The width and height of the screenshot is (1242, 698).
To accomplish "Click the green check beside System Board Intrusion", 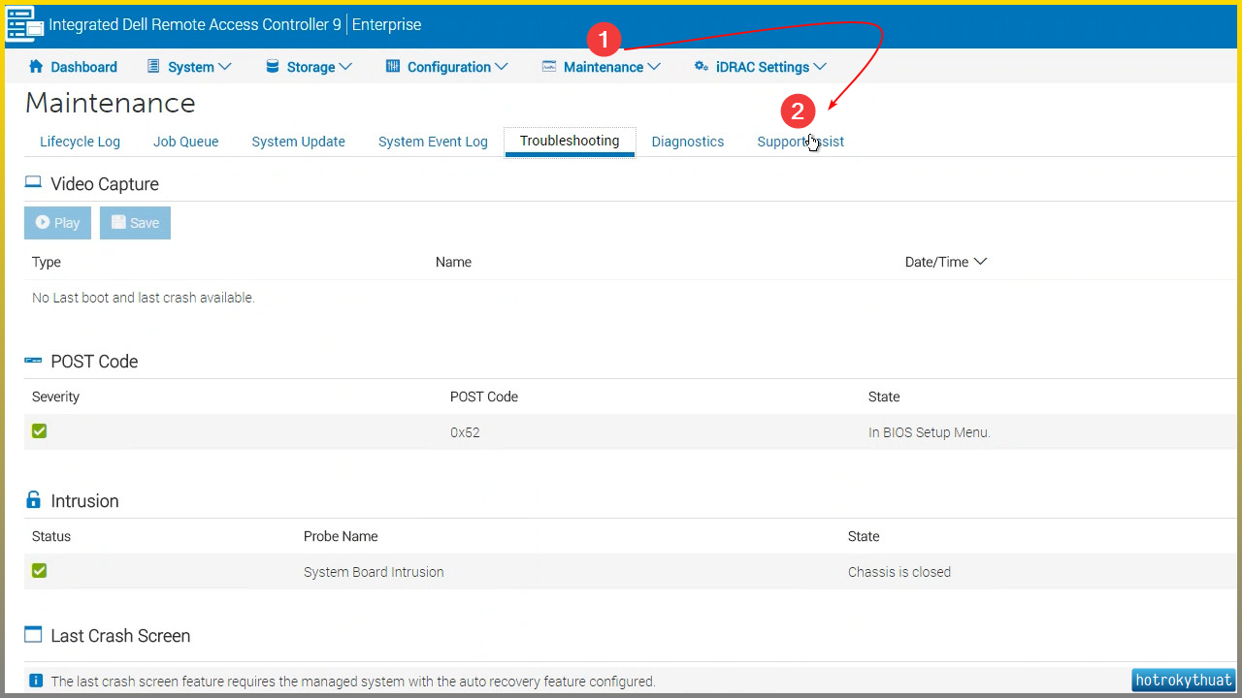I will 39,571.
